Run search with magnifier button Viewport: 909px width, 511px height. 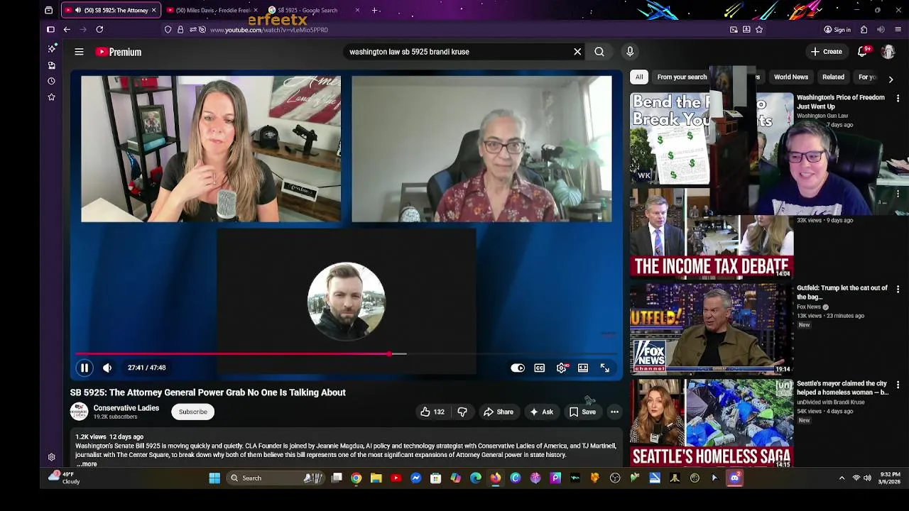coord(599,52)
